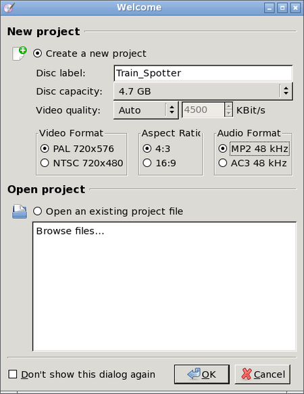Increase bitrate with the up stepper arrow
The width and height of the screenshot is (304, 394).
pos(228,106)
